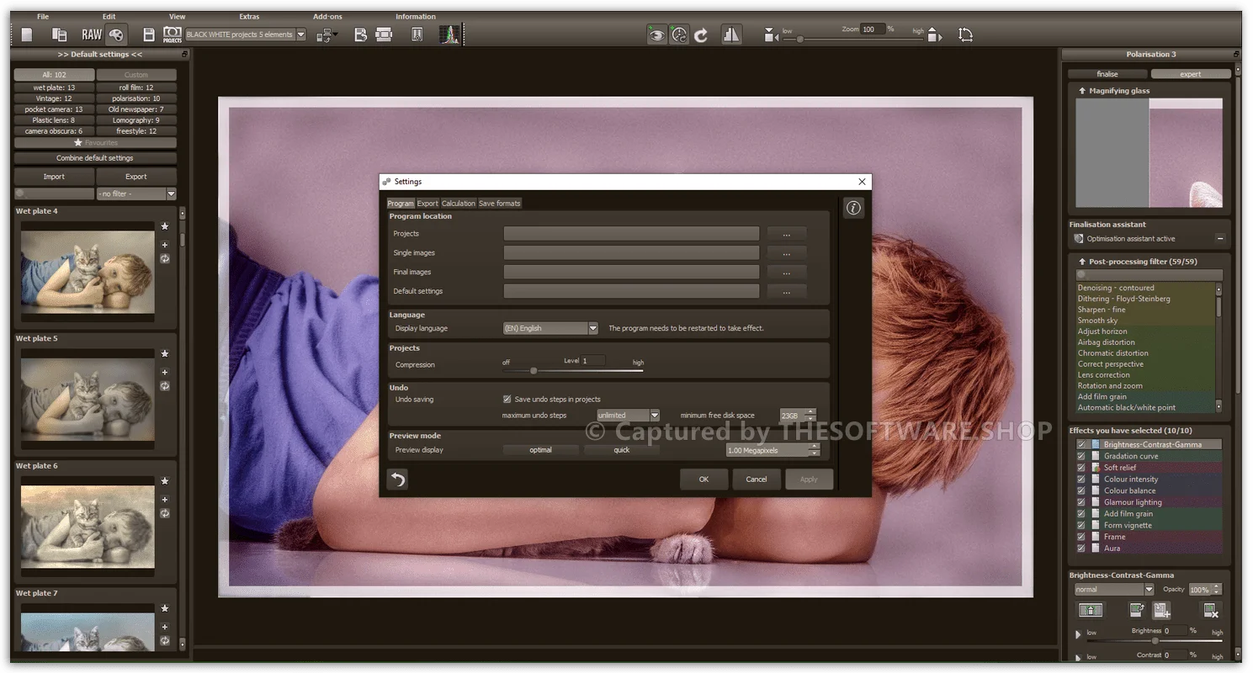Screen dimensions: 1253x673
Task: Click the Import presets button
Action: click(x=54, y=177)
